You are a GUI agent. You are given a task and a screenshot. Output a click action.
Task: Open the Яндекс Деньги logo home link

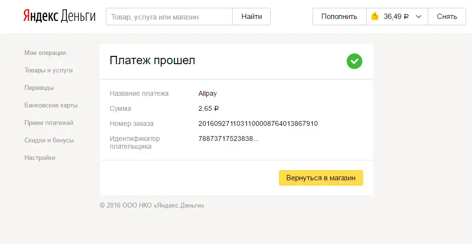click(x=59, y=16)
